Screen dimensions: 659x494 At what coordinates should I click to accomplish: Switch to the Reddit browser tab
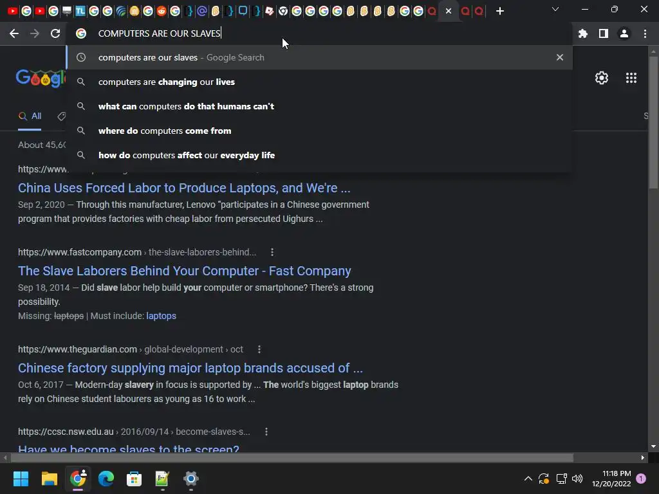(162, 11)
